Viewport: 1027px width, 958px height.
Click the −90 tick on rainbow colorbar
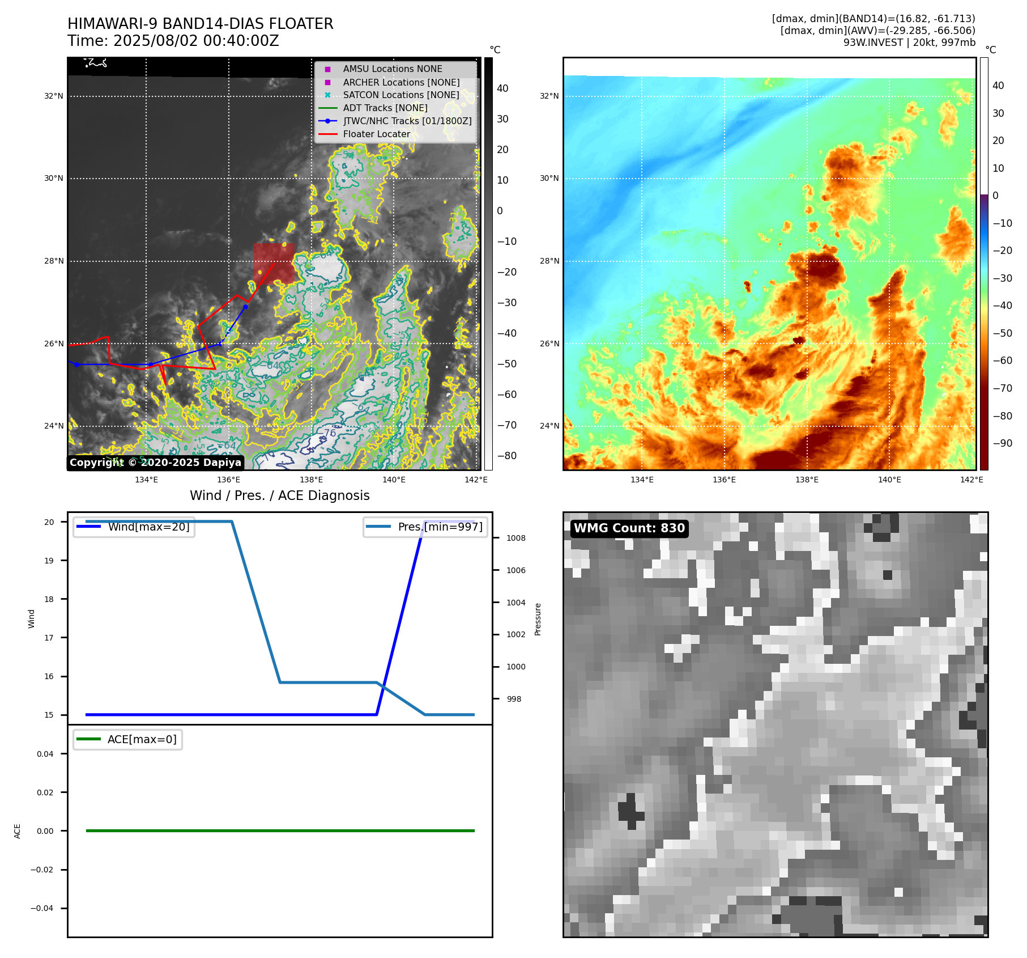[x=1002, y=443]
